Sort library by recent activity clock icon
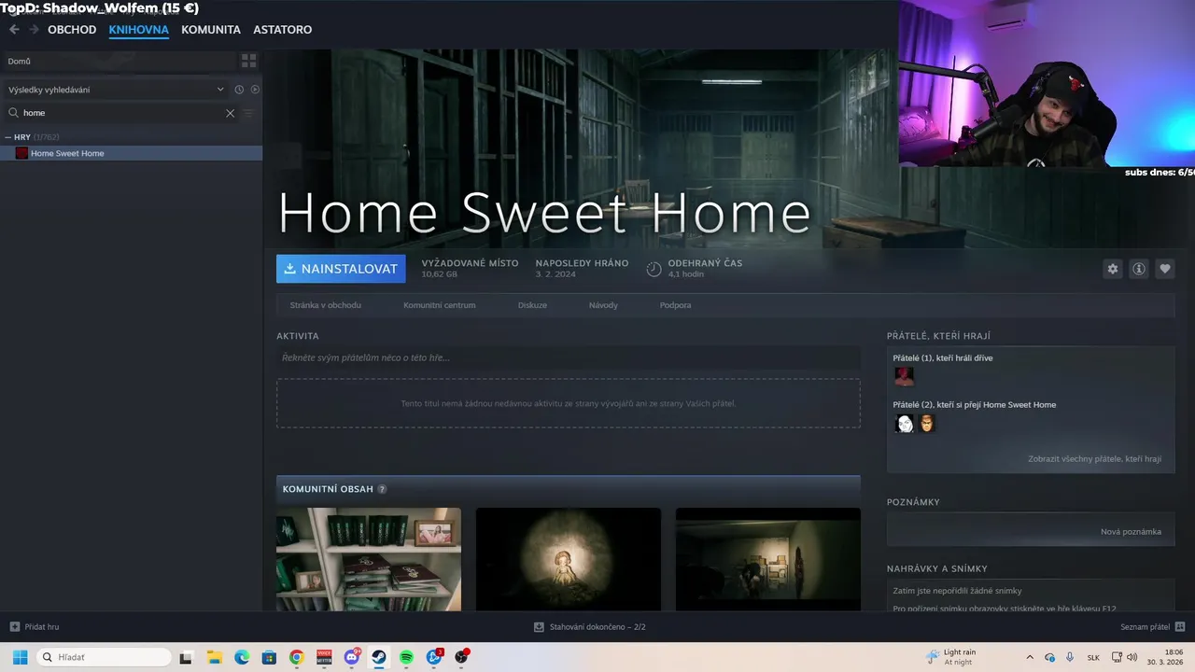The height and width of the screenshot is (672, 1195). click(239, 90)
